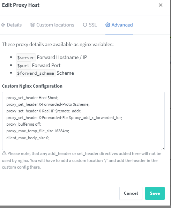
Task: Save the proxy host changes
Action: (x=155, y=193)
